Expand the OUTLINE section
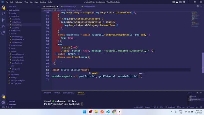204x115 pixels. [12, 101]
